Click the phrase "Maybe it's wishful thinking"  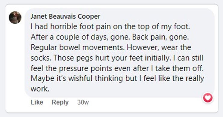click(x=77, y=79)
